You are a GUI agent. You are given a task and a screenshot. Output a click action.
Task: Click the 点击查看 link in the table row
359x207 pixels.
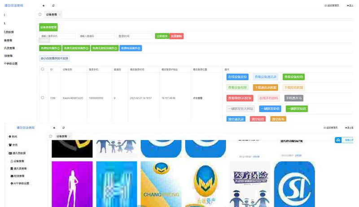tap(197, 98)
